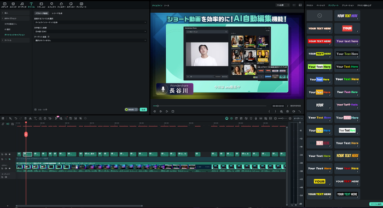The width and height of the screenshot is (383, 208).
Task: Click the green button at the right panel's bottom
Action: pos(376,204)
